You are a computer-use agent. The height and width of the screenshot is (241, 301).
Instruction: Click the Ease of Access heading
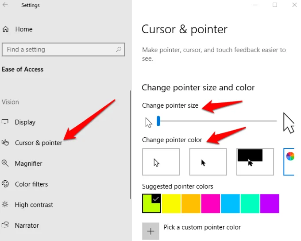click(x=23, y=69)
